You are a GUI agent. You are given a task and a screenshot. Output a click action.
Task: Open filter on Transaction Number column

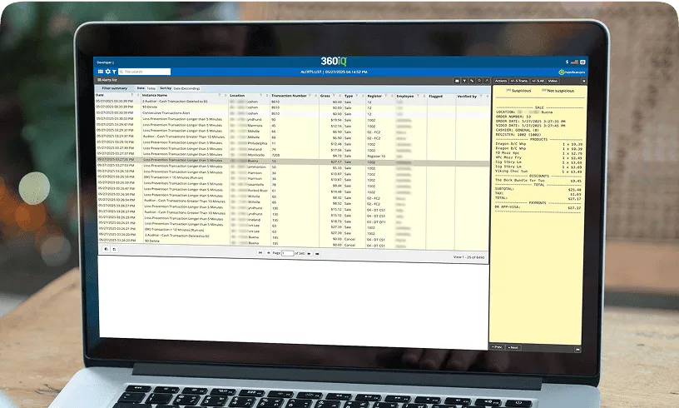[310, 96]
